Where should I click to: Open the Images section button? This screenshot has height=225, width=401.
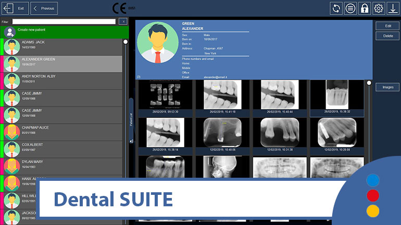coord(387,87)
